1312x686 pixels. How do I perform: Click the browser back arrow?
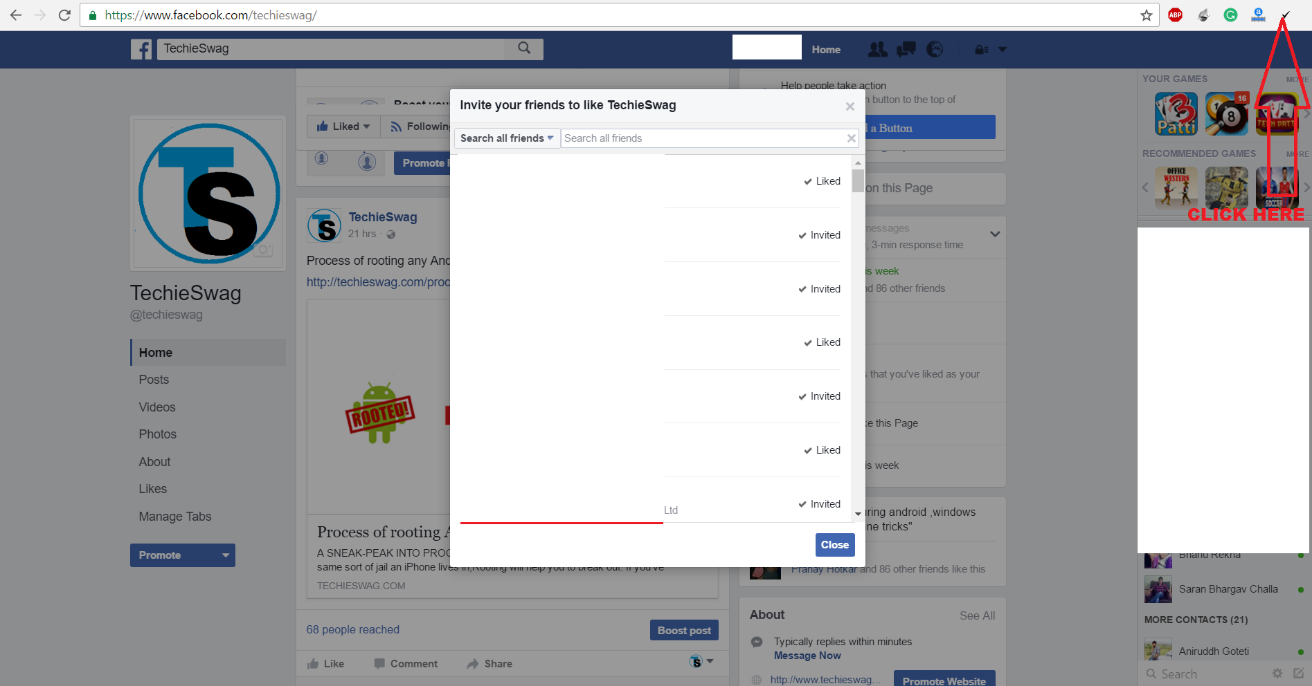tap(16, 15)
